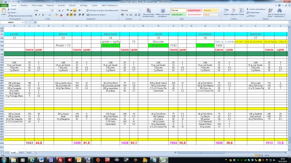291x163 pixels.
Task: Click the Name Box cell reference field
Action: click(x=12, y=22)
